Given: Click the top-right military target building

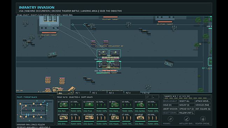Looking at the screenshot, I should [165, 18].
